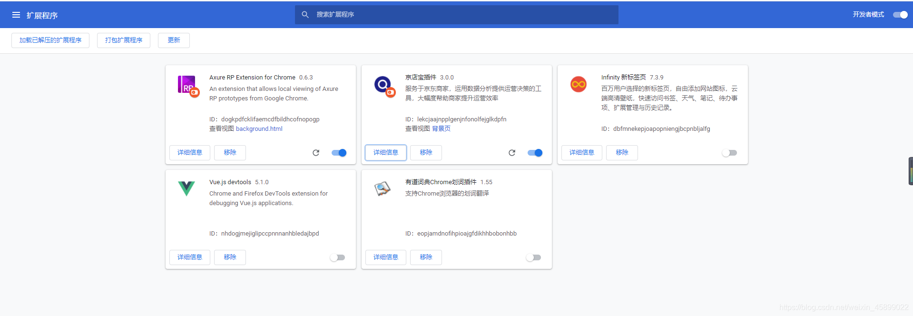Screen dimensions: 913x316
Task: Remove the 京店宝插件 extension
Action: 426,153
